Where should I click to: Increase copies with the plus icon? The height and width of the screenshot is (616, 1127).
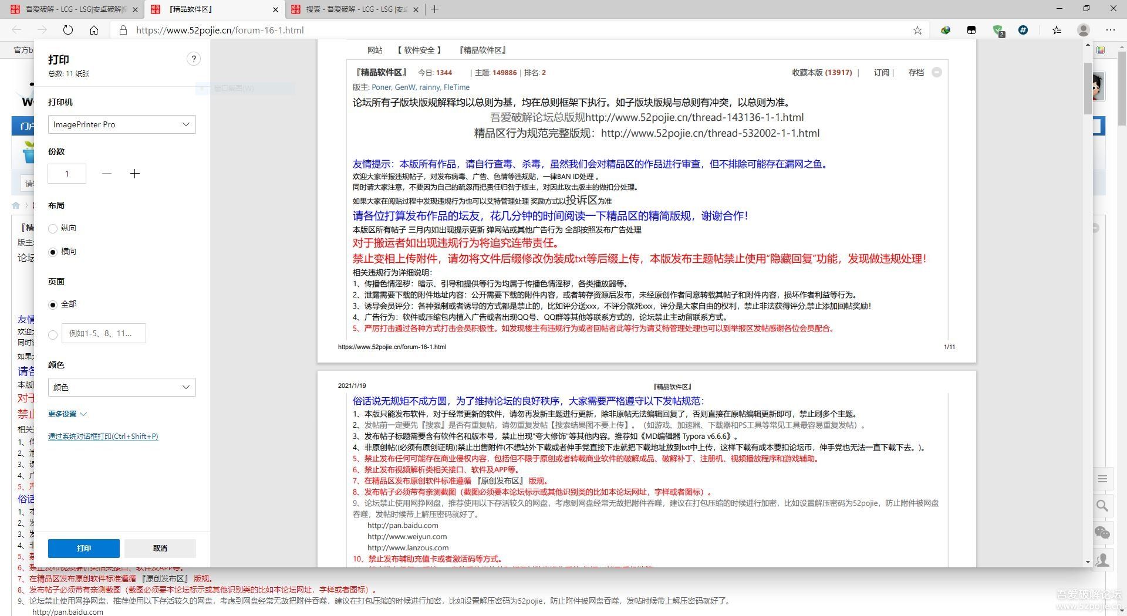pyautogui.click(x=134, y=174)
